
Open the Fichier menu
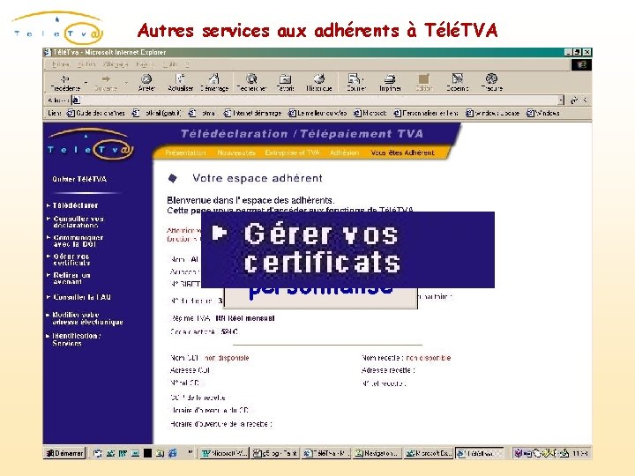(60, 64)
